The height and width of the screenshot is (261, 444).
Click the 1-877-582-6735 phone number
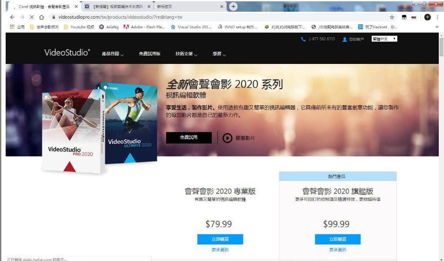tap(322, 39)
